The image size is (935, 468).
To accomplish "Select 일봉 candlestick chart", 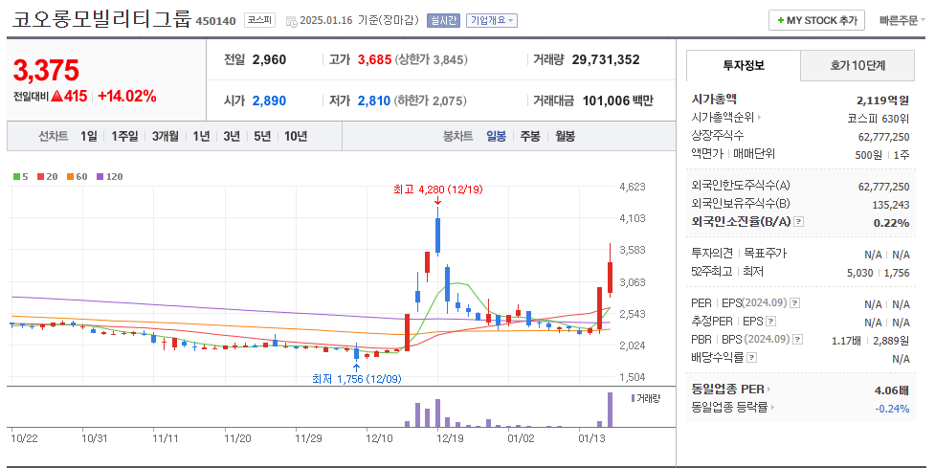I will [x=496, y=137].
